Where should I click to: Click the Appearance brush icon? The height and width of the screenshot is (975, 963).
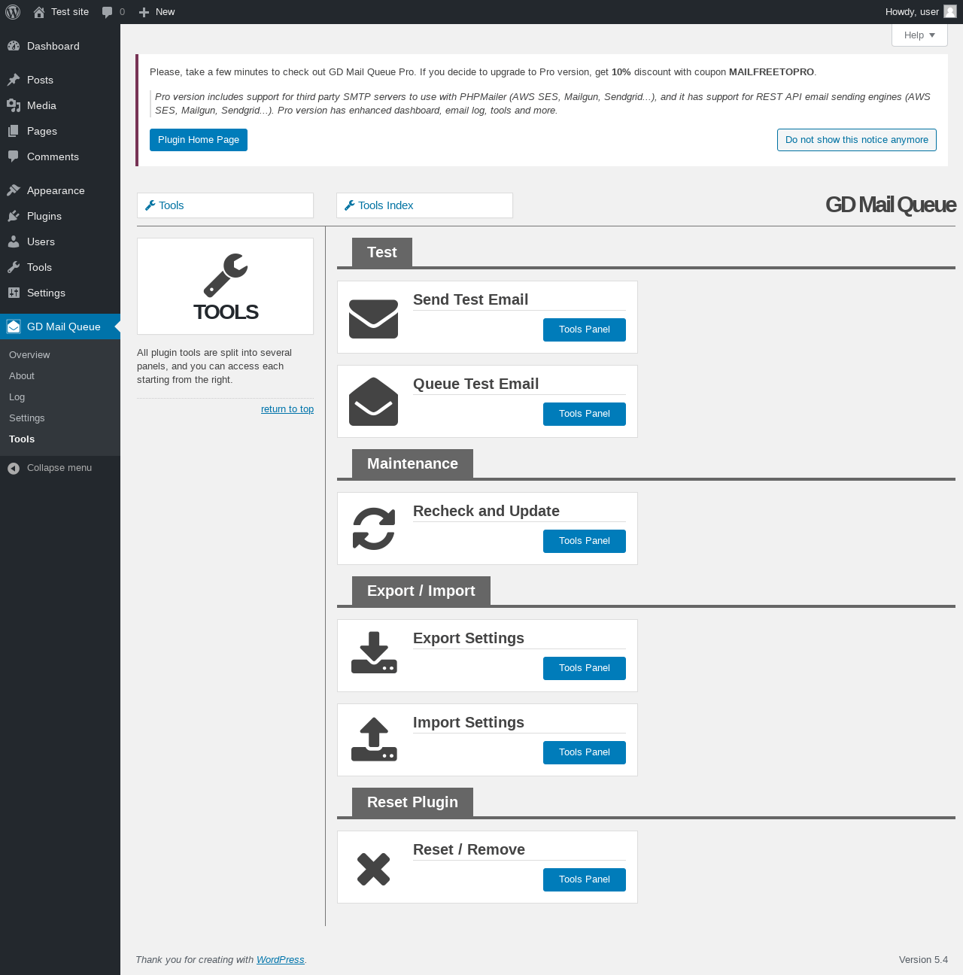tap(14, 190)
